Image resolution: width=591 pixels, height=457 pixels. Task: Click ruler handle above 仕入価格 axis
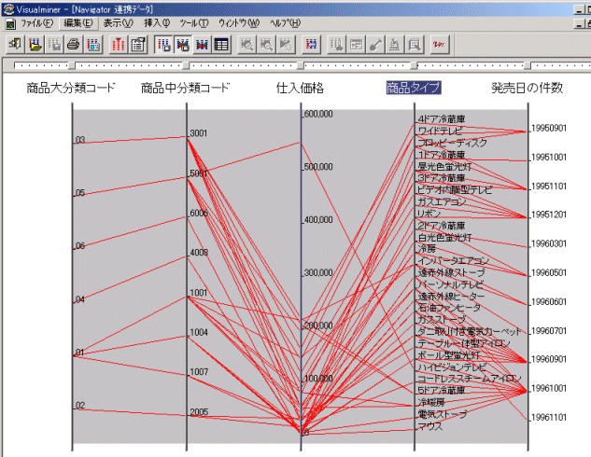pos(301,66)
